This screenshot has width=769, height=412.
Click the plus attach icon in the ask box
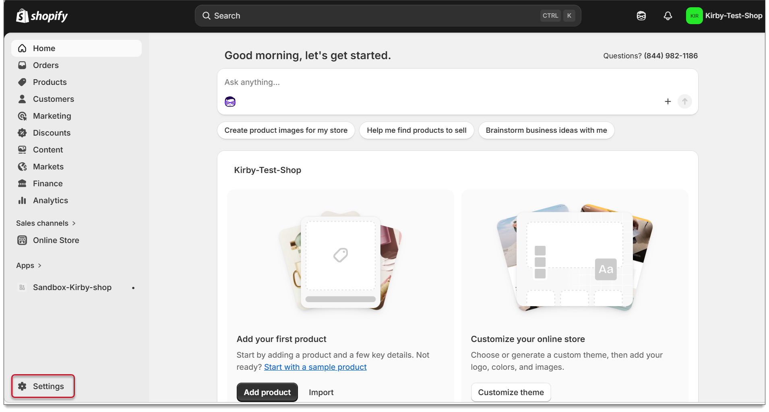pos(668,101)
